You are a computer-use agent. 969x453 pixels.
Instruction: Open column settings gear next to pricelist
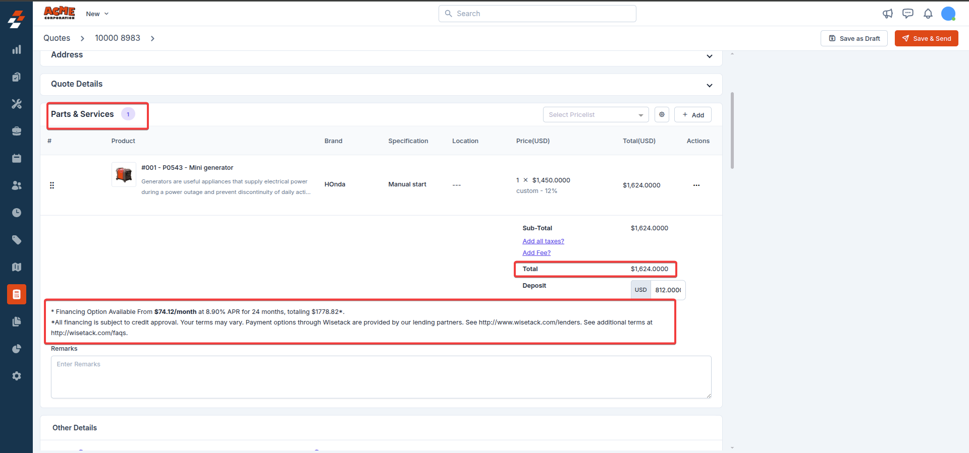click(x=662, y=114)
